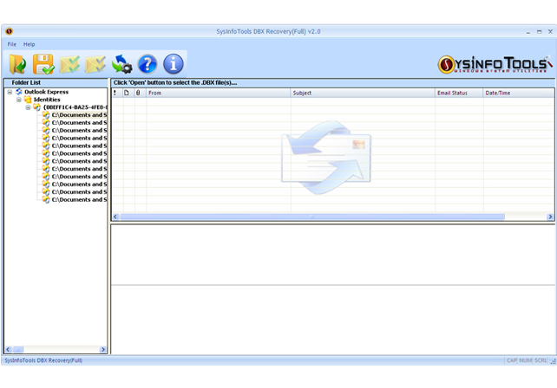Click the Save floppy disk icon
Image resolution: width=557 pixels, height=388 pixels.
tap(43, 63)
